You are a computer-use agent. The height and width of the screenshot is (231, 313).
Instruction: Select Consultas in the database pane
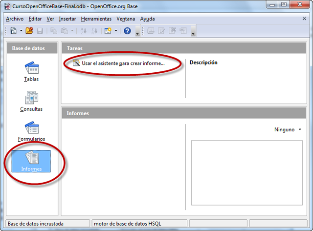(x=31, y=102)
